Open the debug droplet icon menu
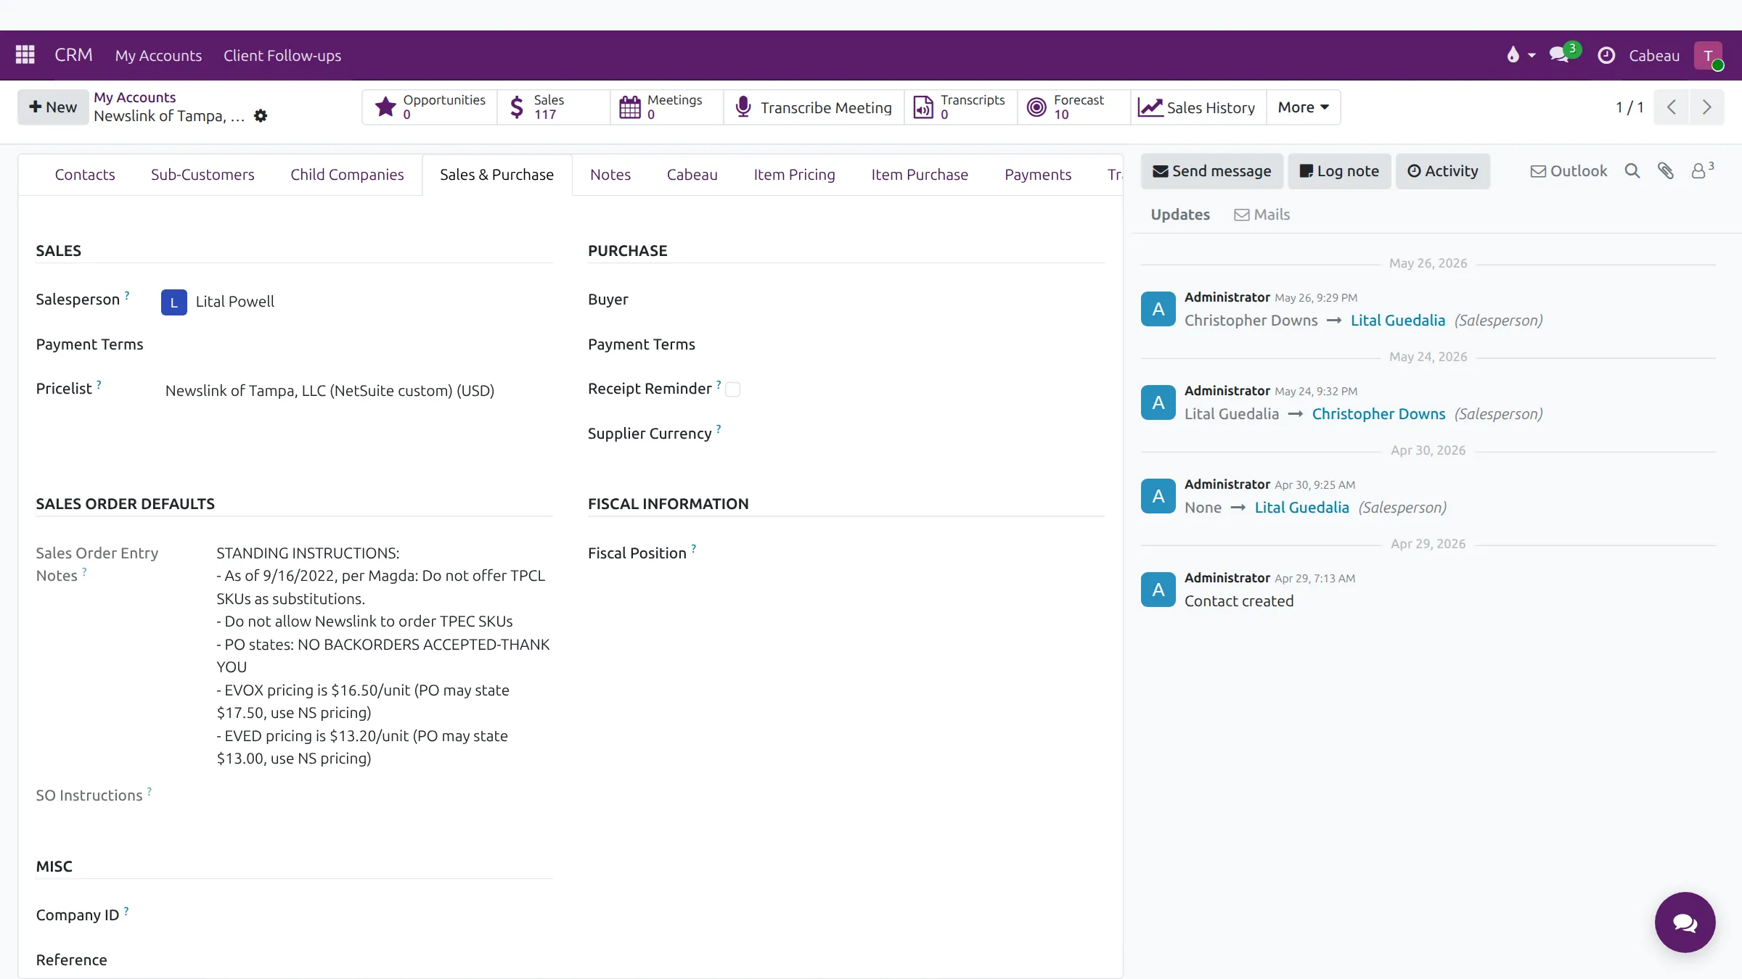 (1520, 55)
